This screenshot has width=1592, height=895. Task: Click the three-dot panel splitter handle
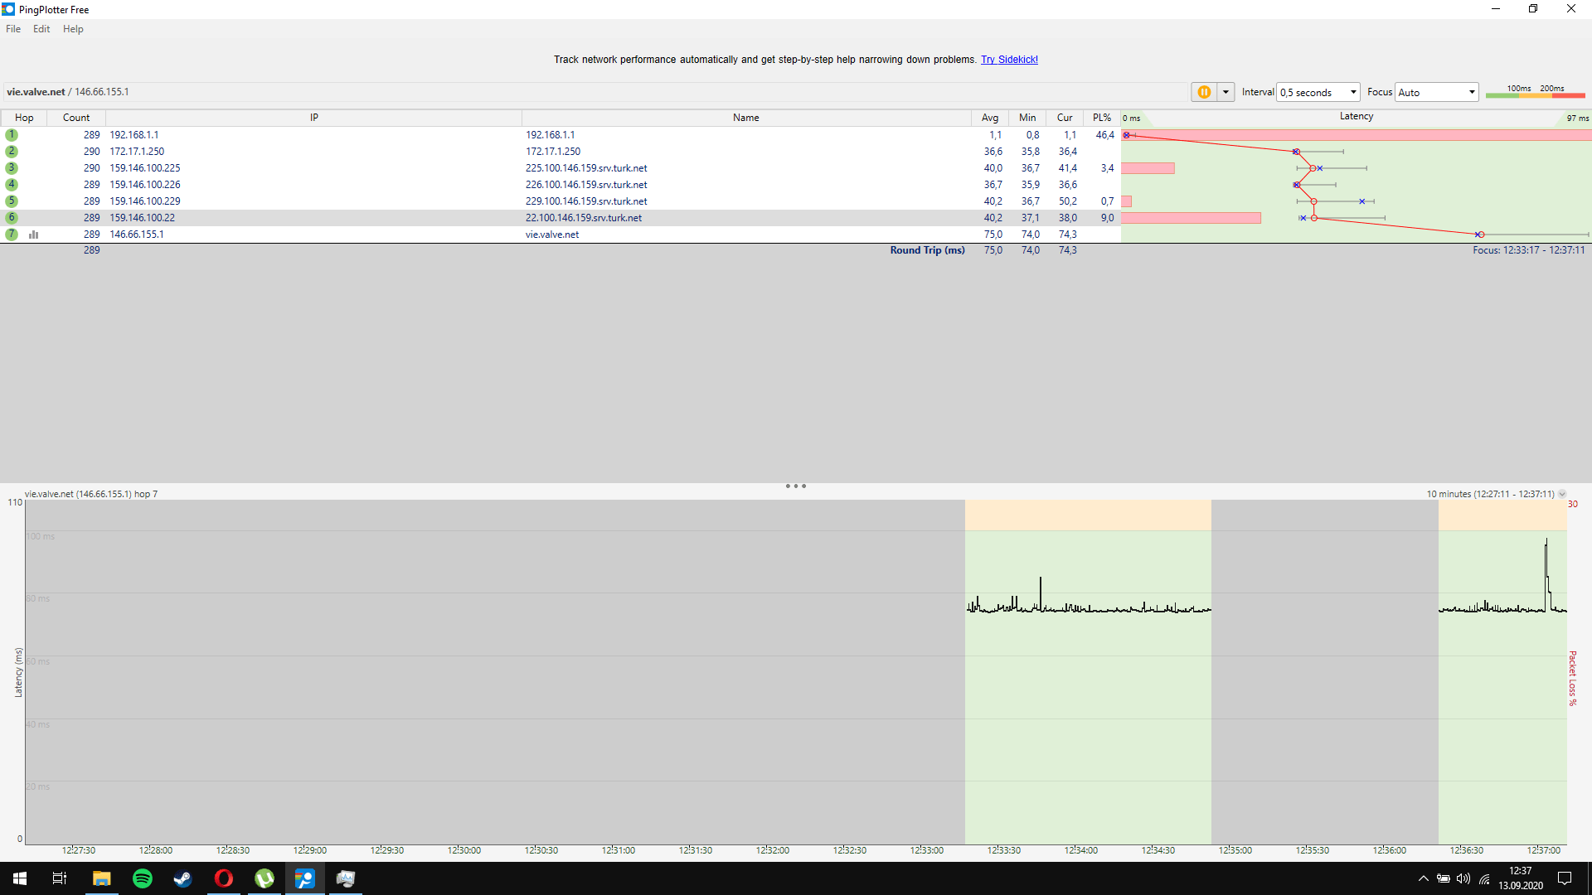[796, 486]
